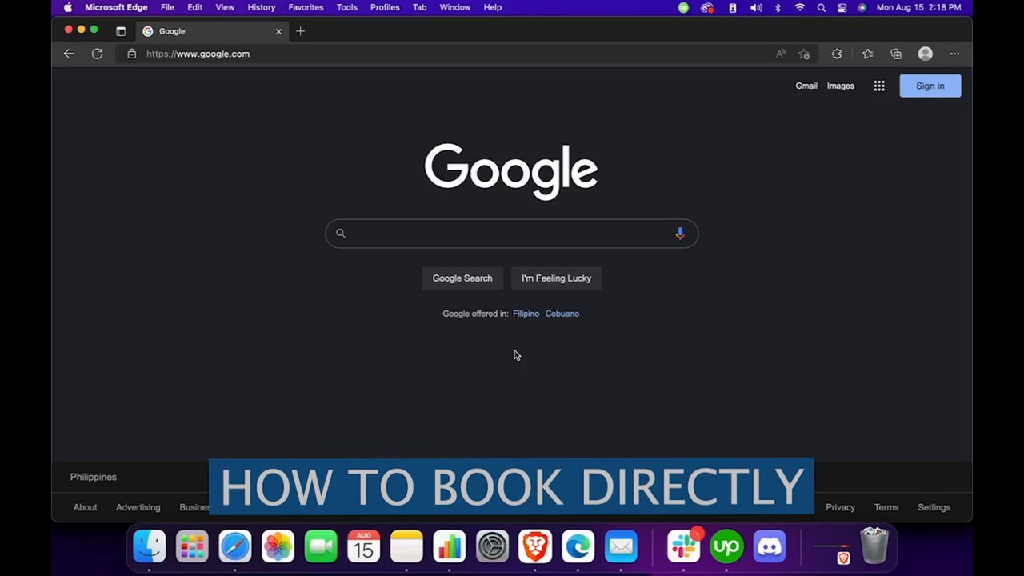Image resolution: width=1024 pixels, height=576 pixels.
Task: Open the Terms footer link
Action: click(x=886, y=507)
